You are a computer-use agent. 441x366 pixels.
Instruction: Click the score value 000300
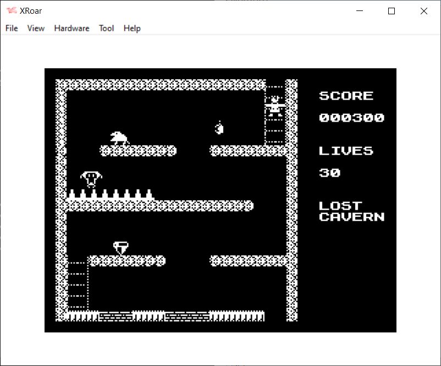pyautogui.click(x=351, y=118)
